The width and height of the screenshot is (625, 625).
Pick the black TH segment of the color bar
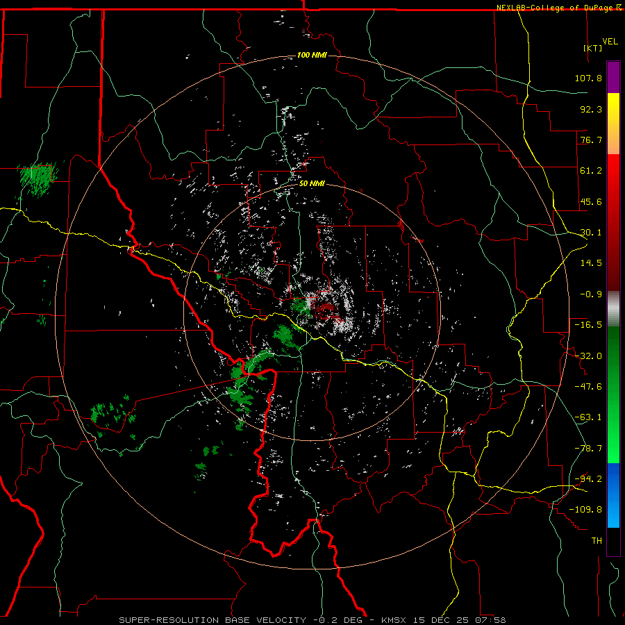click(x=613, y=541)
